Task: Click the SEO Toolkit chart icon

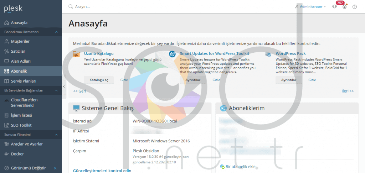Action: pos(6,125)
